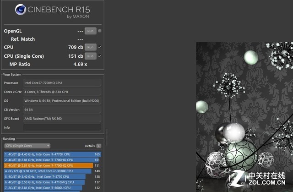Image resolution: width=293 pixels, height=192 pixels.
Task: Click the Cinebench logo icon
Action: click(x=21, y=9)
